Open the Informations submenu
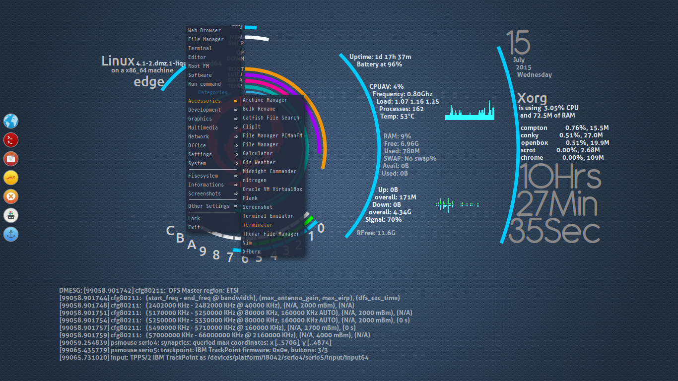The height and width of the screenshot is (381, 678). click(x=213, y=185)
